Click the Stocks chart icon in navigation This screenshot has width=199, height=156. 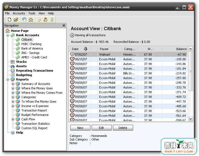click(13, 62)
